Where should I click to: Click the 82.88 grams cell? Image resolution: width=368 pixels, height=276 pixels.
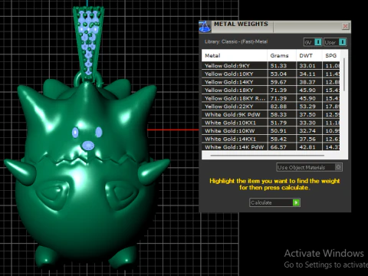[281, 107]
